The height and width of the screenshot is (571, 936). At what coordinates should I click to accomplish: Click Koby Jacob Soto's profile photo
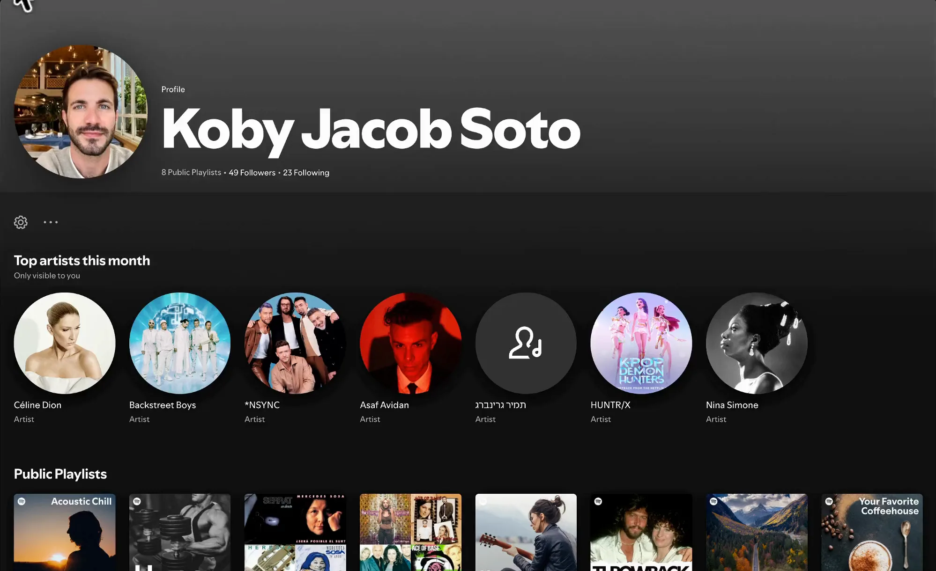point(81,112)
